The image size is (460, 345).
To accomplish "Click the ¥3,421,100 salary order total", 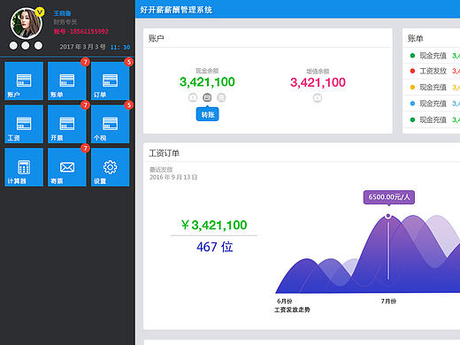I will (214, 226).
